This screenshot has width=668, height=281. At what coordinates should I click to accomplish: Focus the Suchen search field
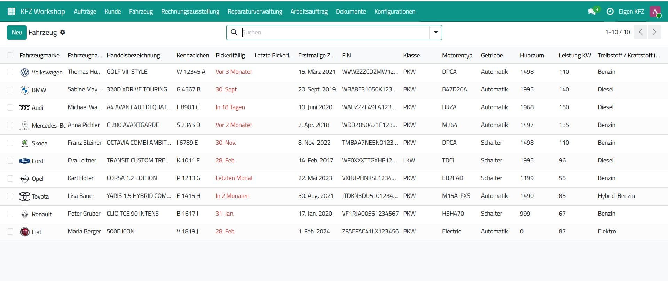point(335,32)
